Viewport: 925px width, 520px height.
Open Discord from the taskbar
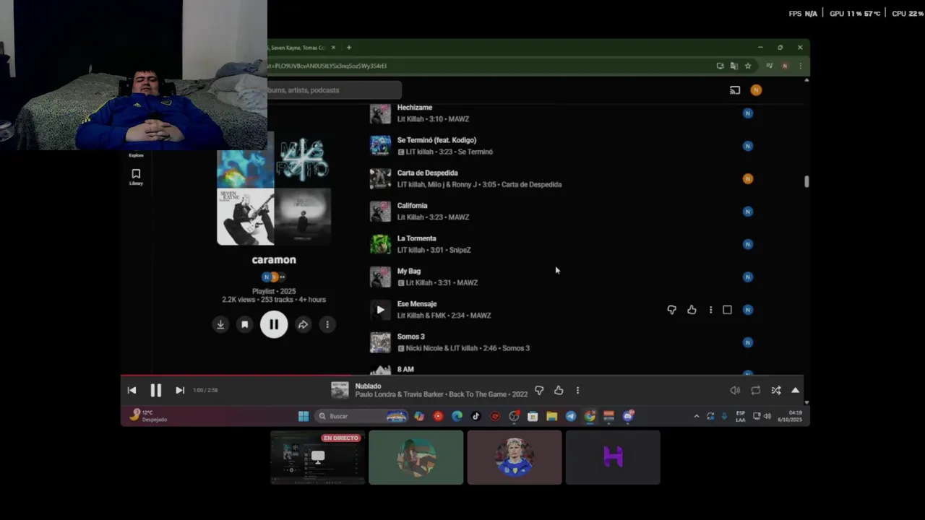(628, 416)
